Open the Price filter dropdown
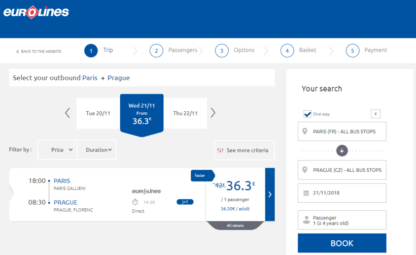Image resolution: width=416 pixels, height=255 pixels. coord(57,150)
